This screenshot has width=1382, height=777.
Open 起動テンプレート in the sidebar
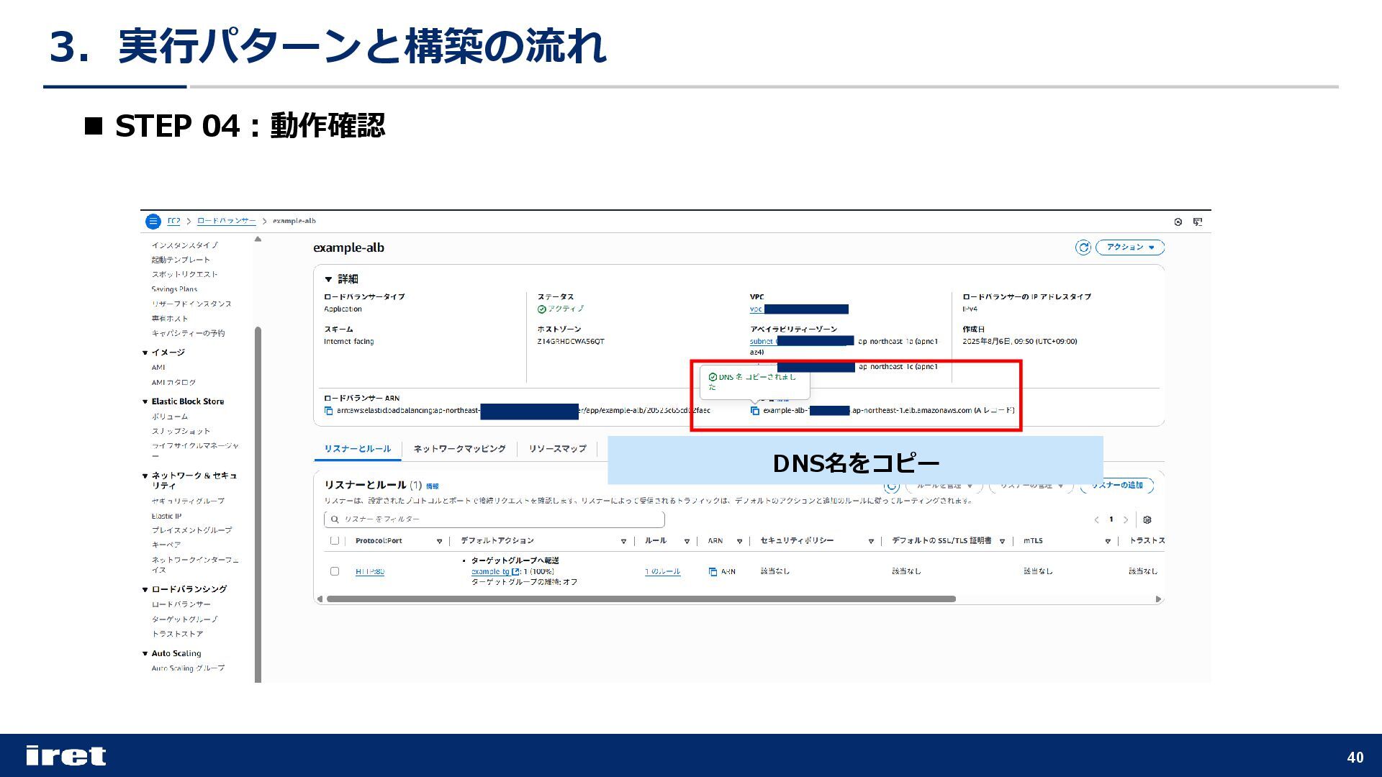[181, 260]
